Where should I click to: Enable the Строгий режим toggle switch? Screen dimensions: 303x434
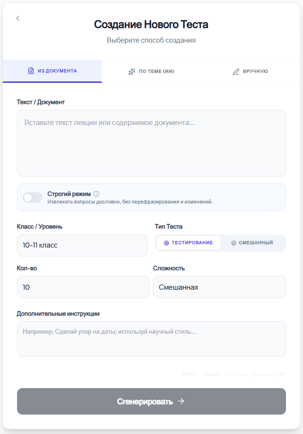(32, 197)
